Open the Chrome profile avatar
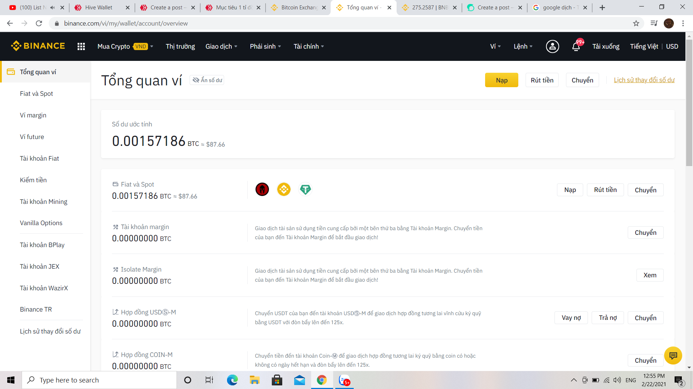 click(669, 23)
